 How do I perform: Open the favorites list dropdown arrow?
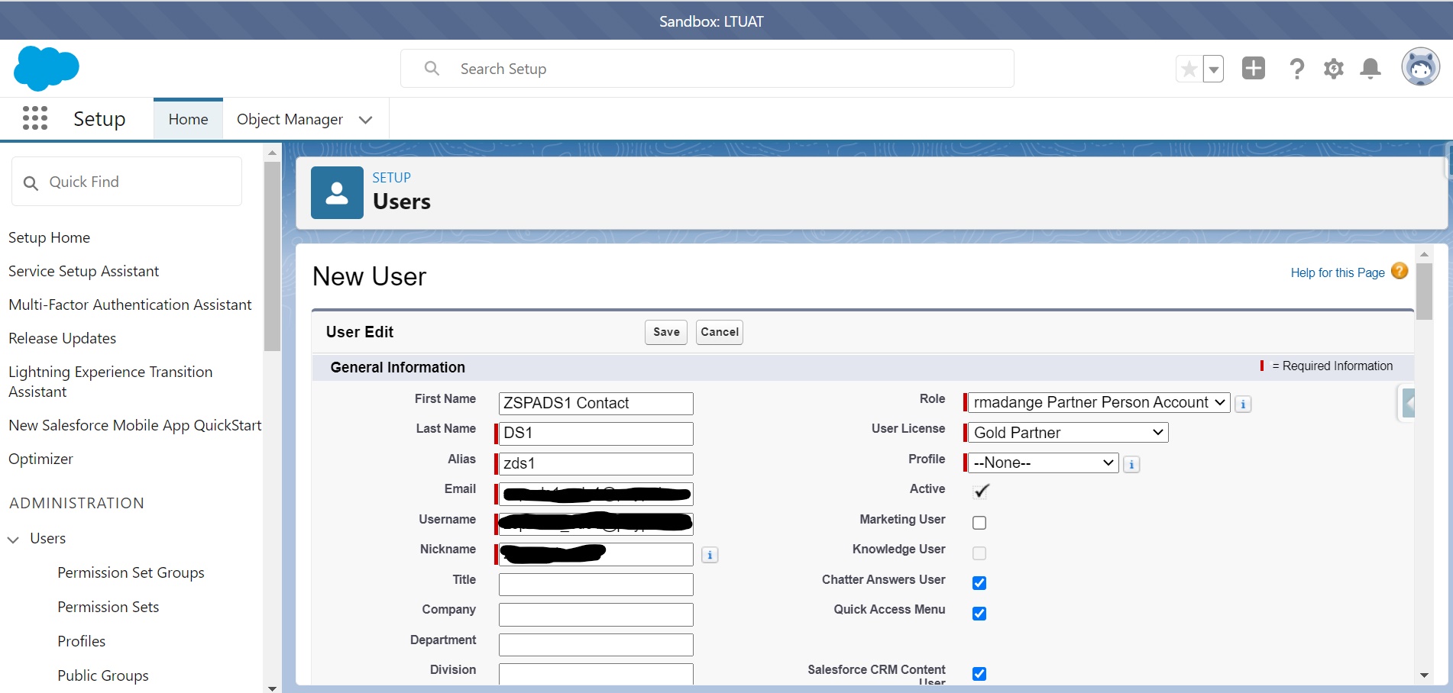coord(1213,69)
